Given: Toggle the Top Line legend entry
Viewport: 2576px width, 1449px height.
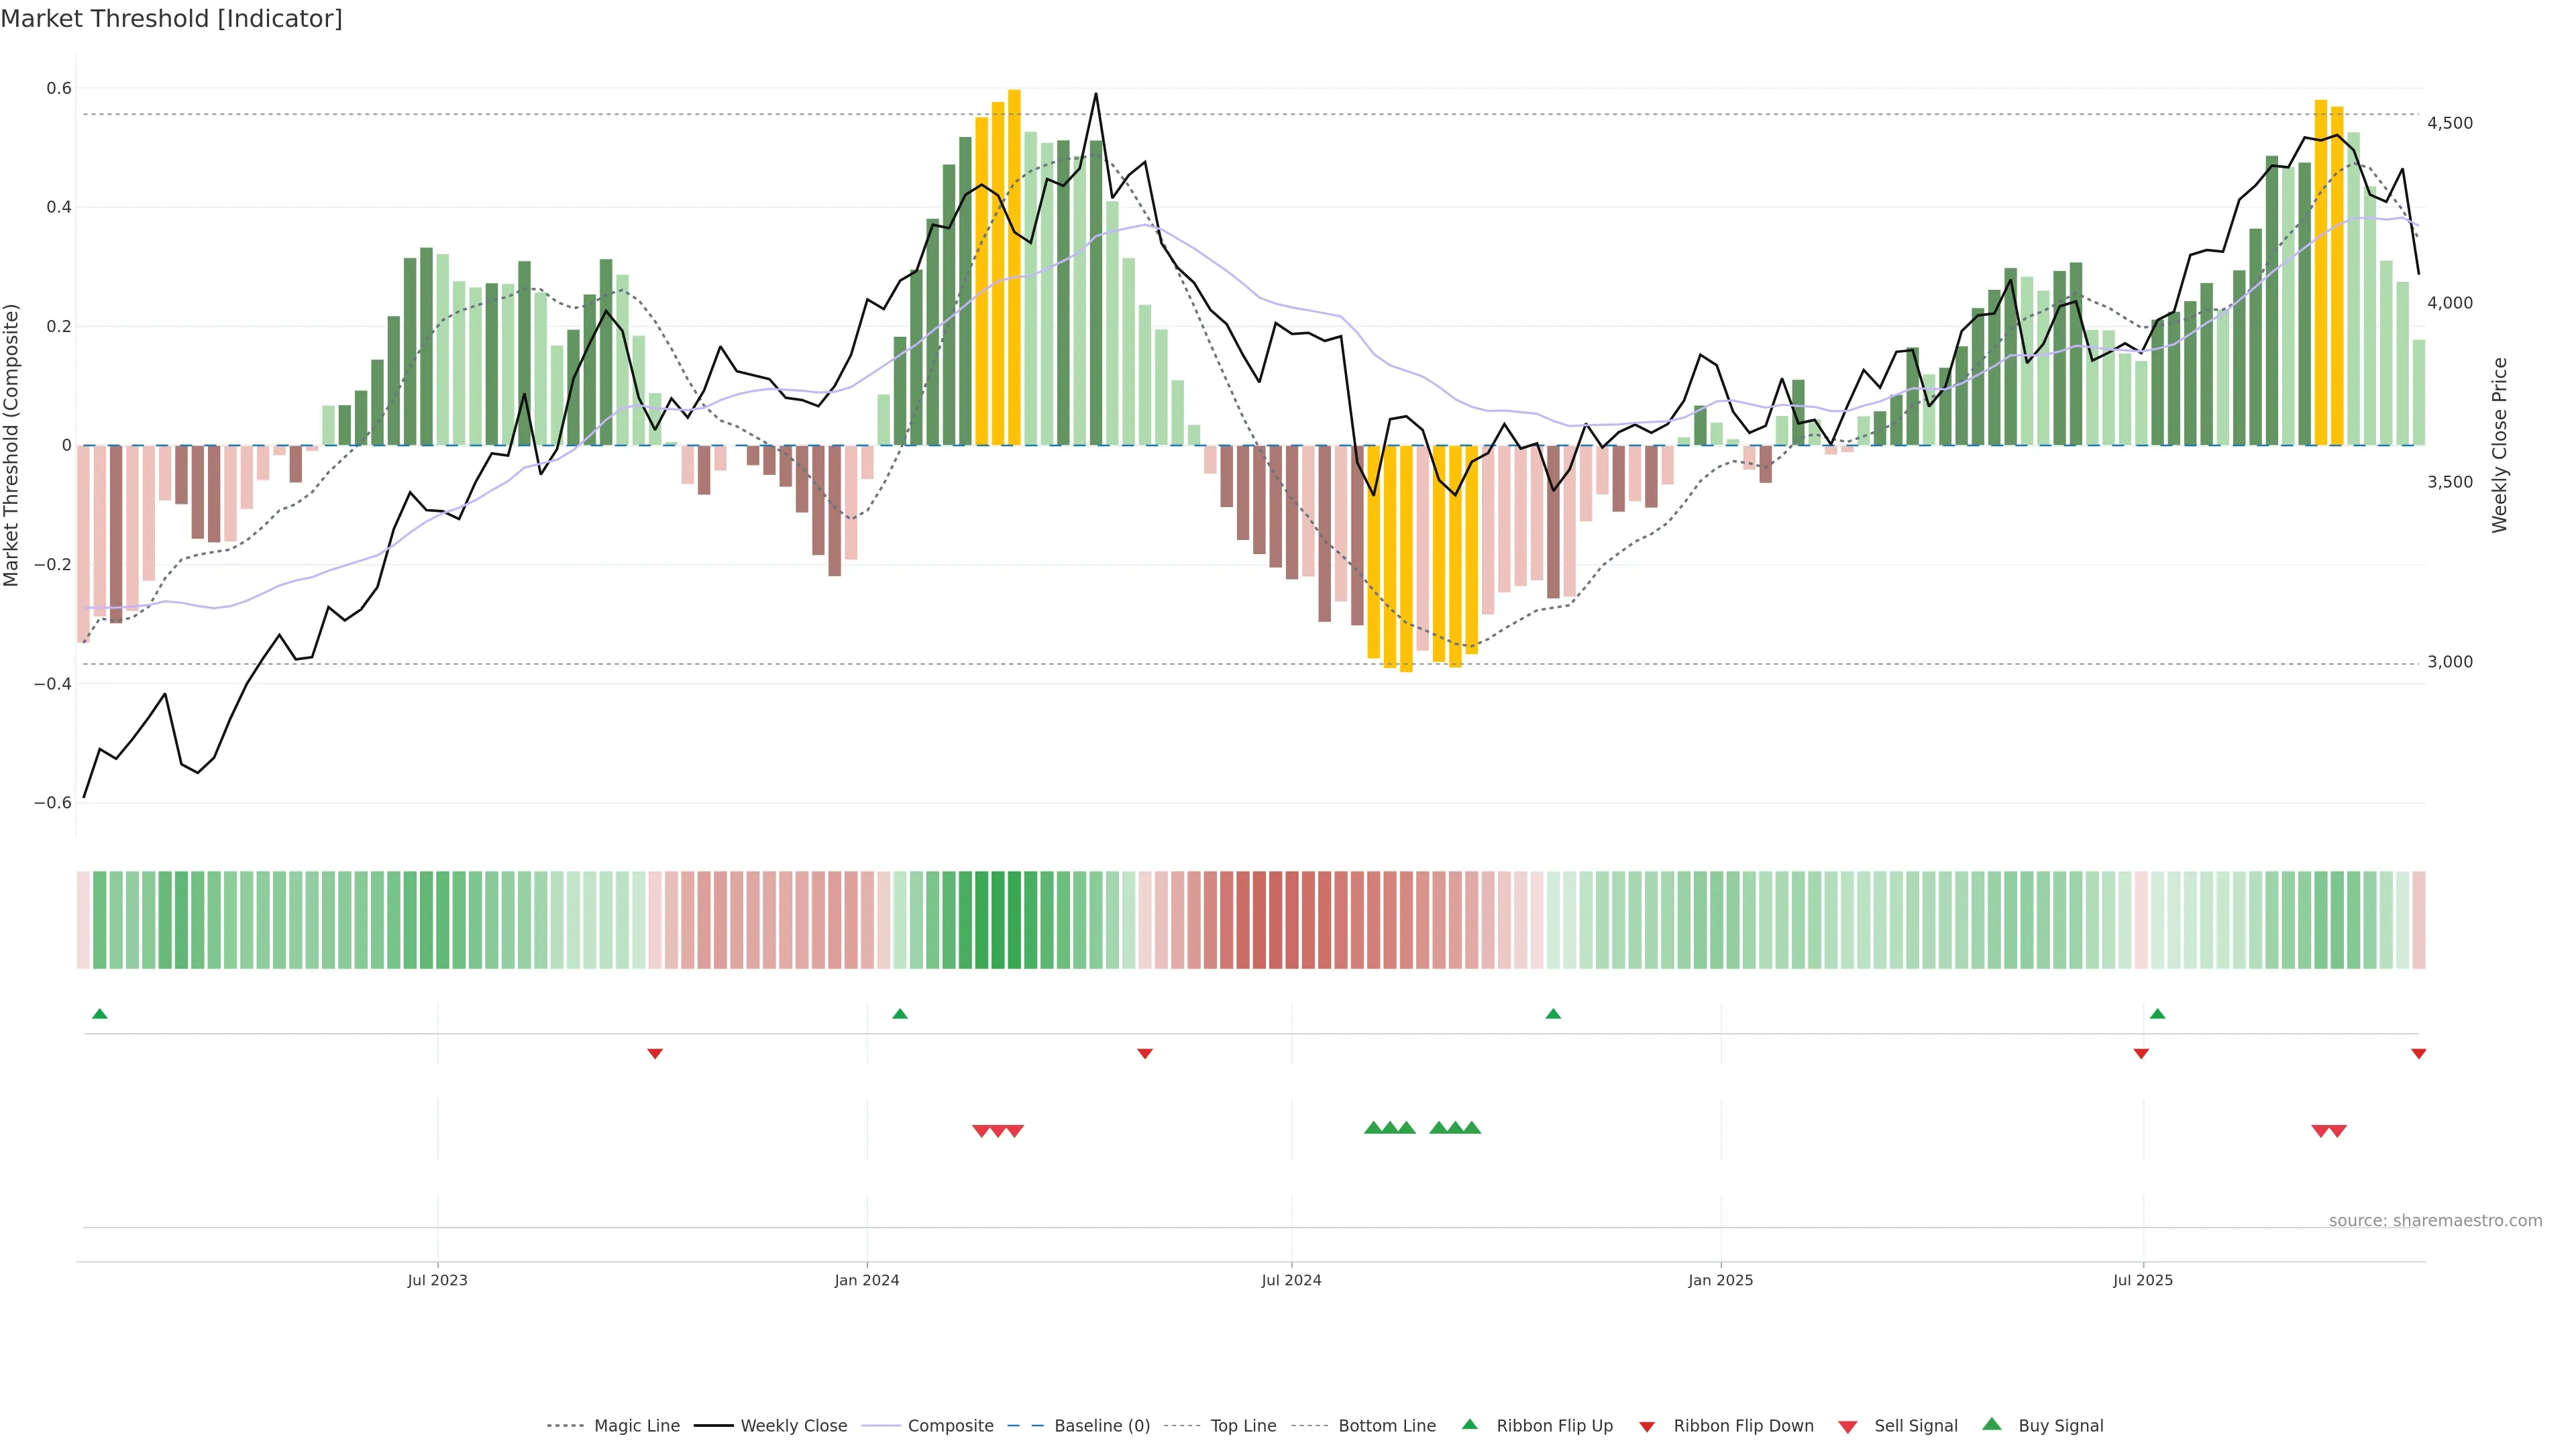Looking at the screenshot, I should [1243, 1426].
